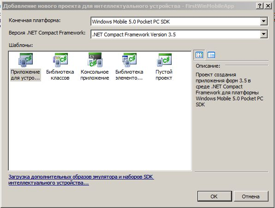Open the emulator images and SDK download link
Viewport: 275px width, 208px height.
click(x=81, y=179)
